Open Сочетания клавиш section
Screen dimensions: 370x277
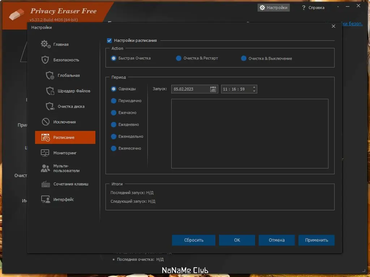[x=65, y=184]
